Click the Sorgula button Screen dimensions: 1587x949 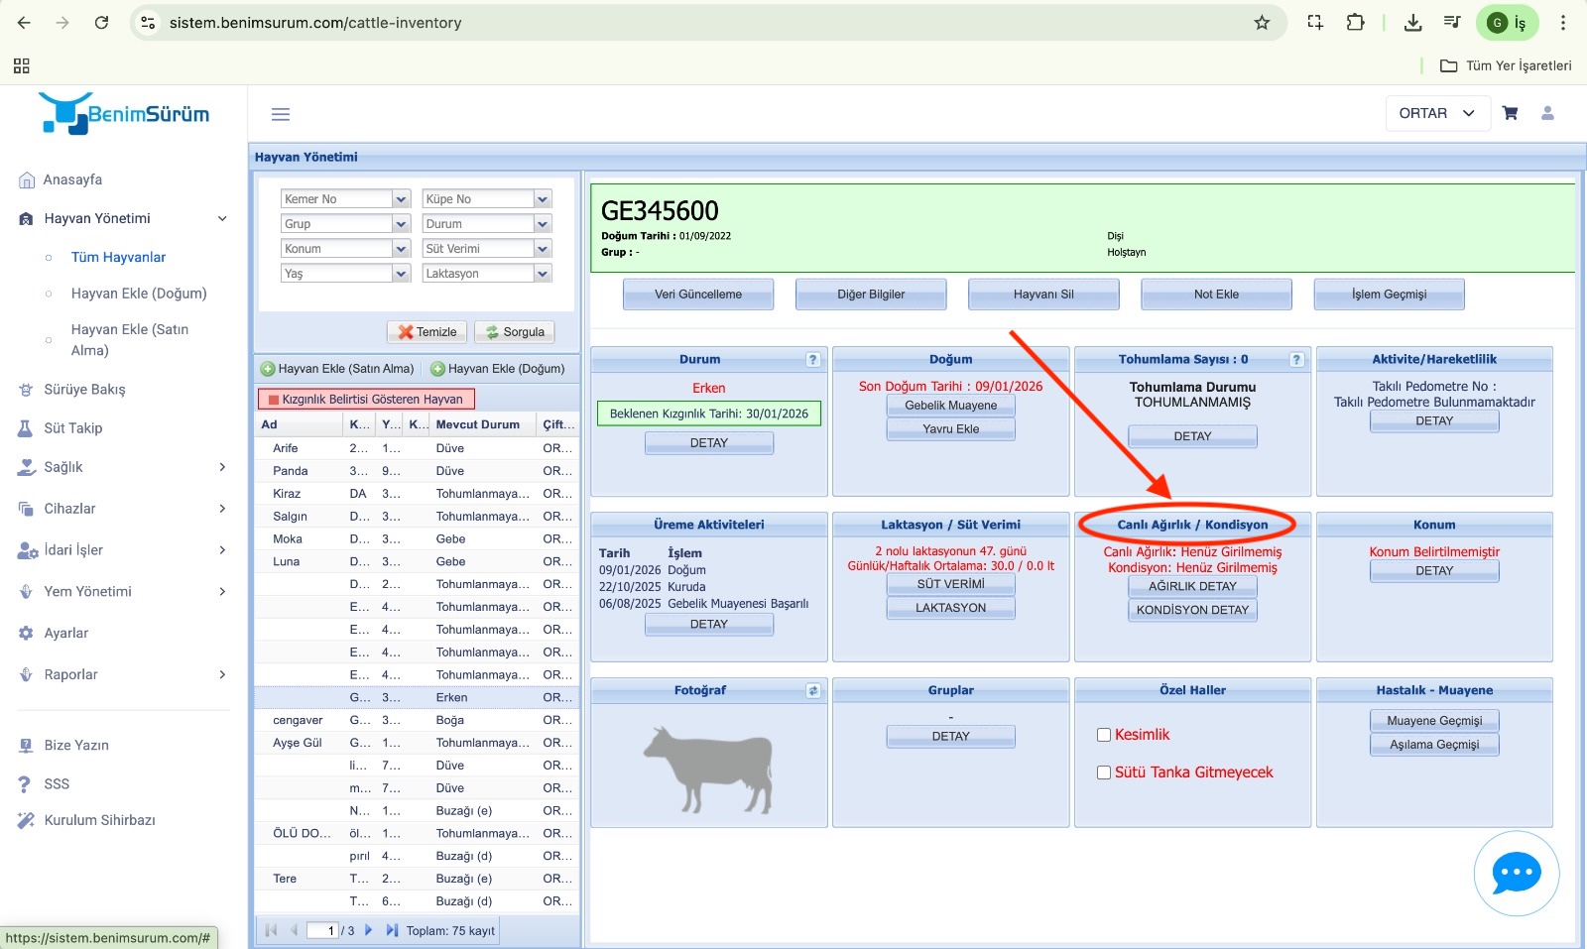click(x=515, y=332)
